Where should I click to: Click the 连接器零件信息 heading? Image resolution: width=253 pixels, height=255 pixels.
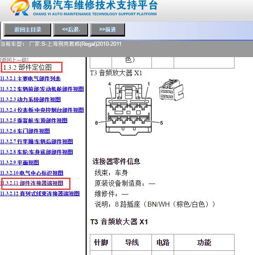coord(116,161)
